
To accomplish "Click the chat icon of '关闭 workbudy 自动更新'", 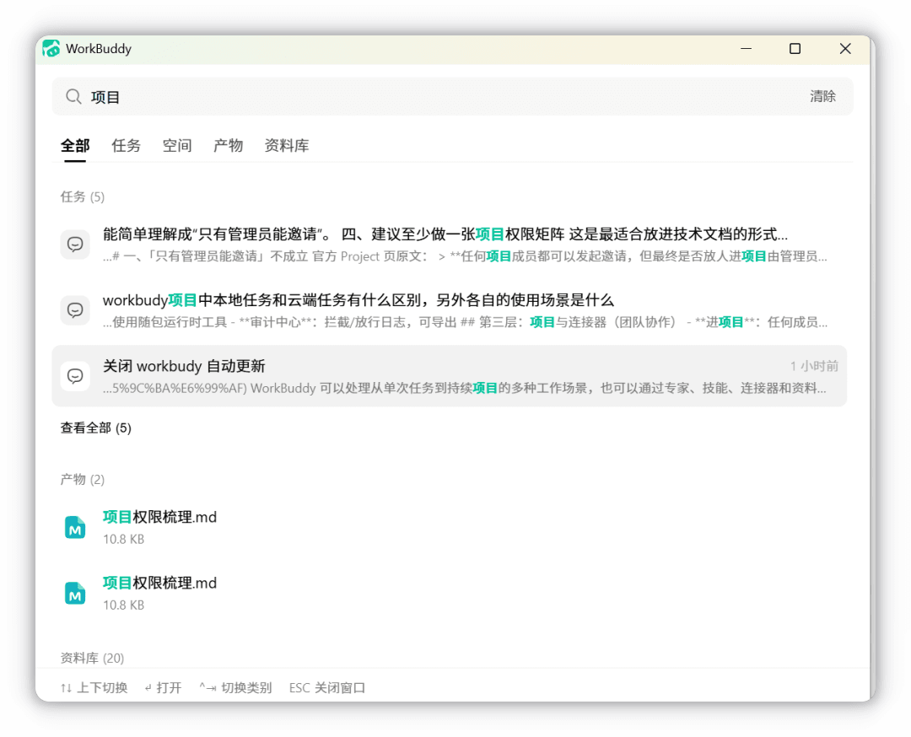I will 75,376.
